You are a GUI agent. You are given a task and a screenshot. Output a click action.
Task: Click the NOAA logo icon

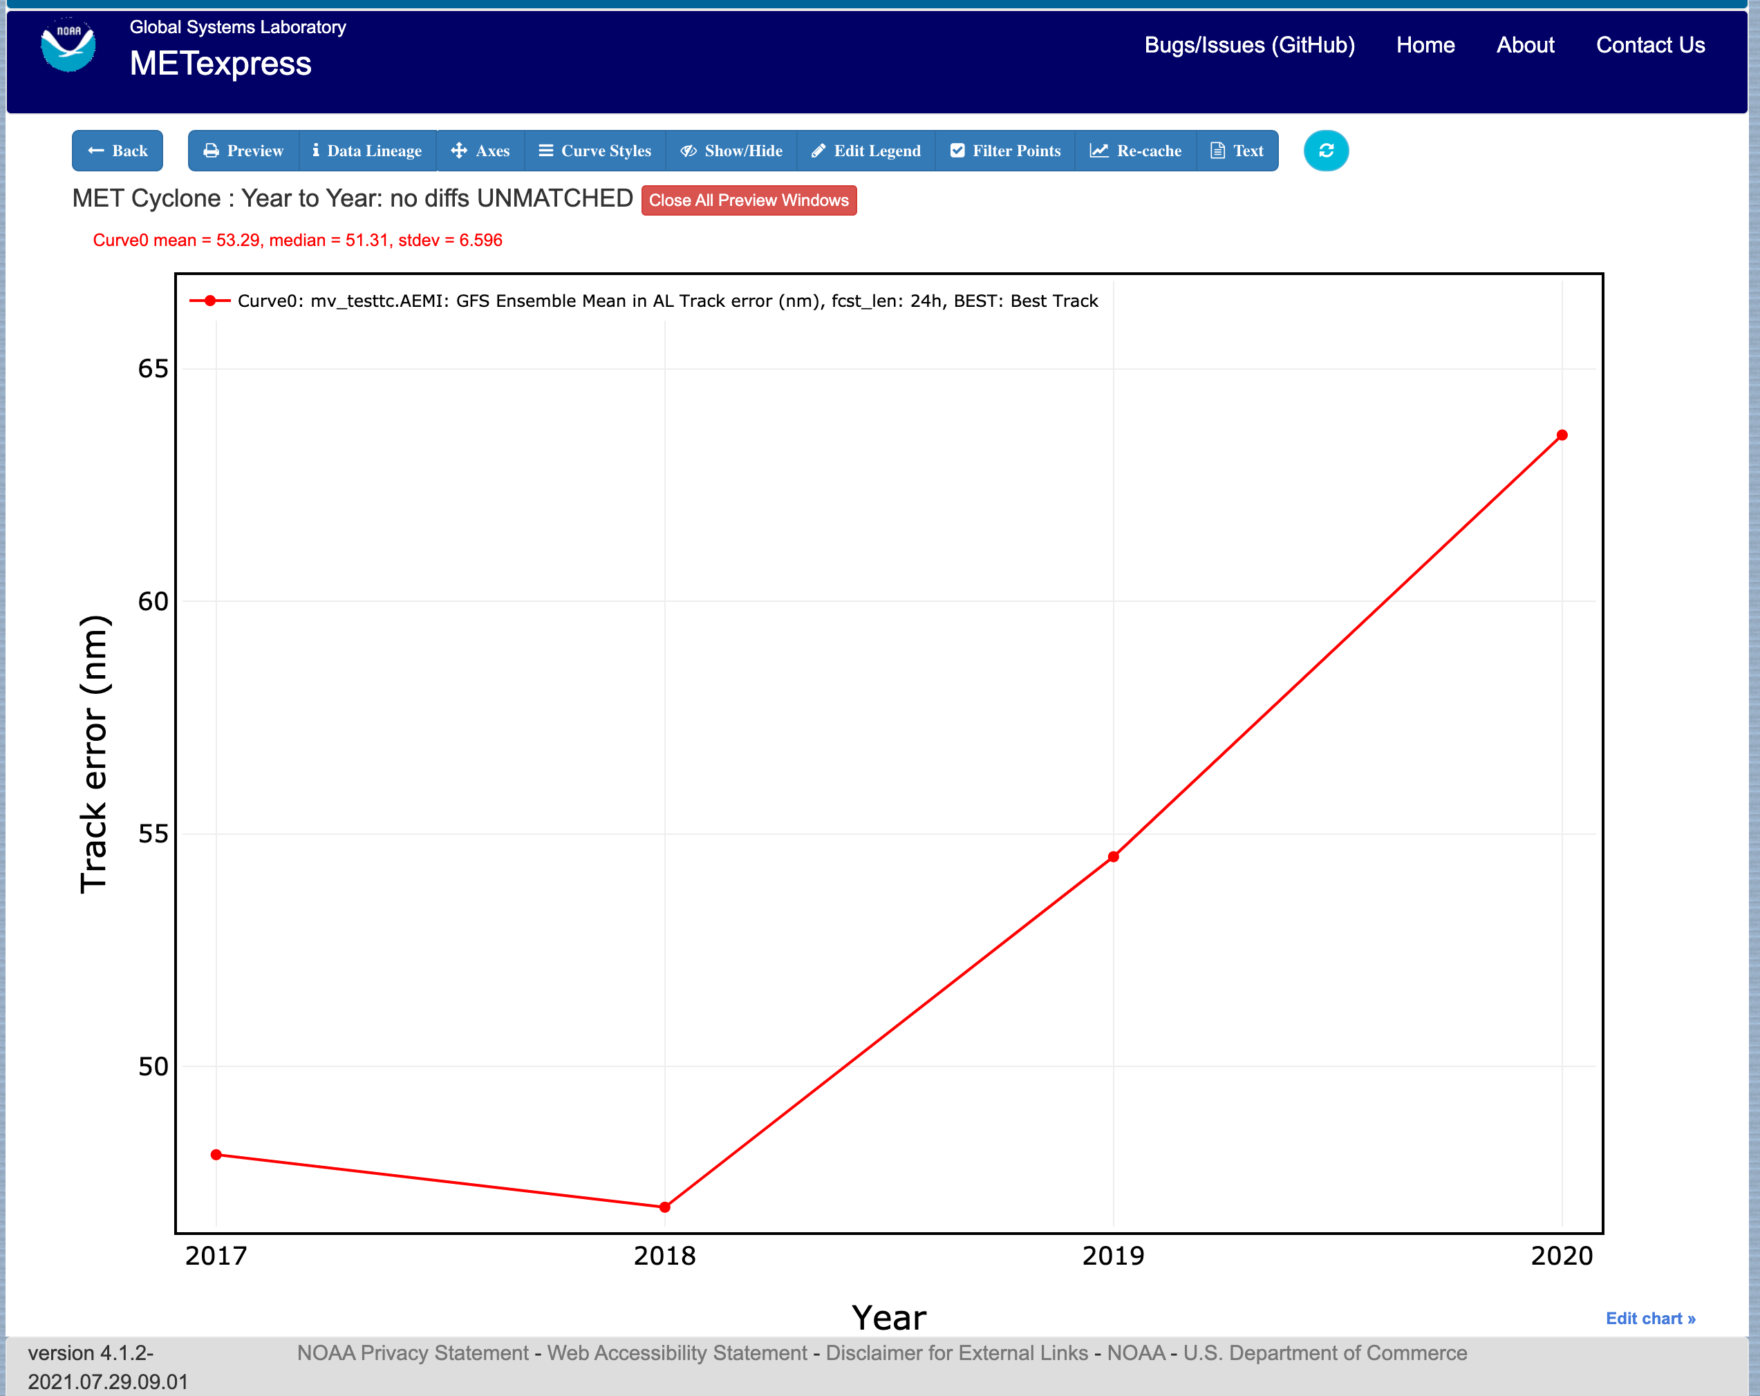coord(68,45)
